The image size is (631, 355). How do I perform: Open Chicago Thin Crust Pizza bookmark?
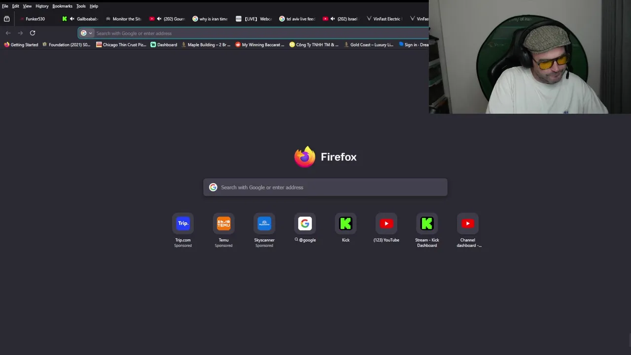tap(121, 44)
